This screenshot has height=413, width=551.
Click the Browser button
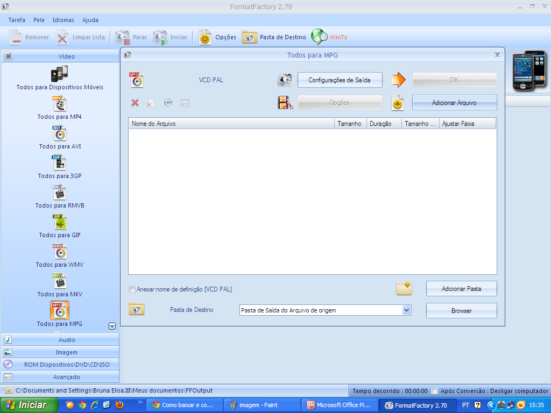coord(461,311)
